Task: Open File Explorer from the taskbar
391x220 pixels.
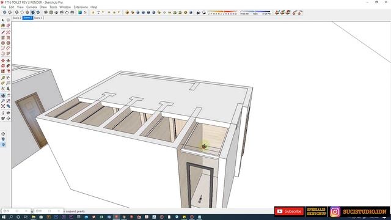Action: point(34,218)
